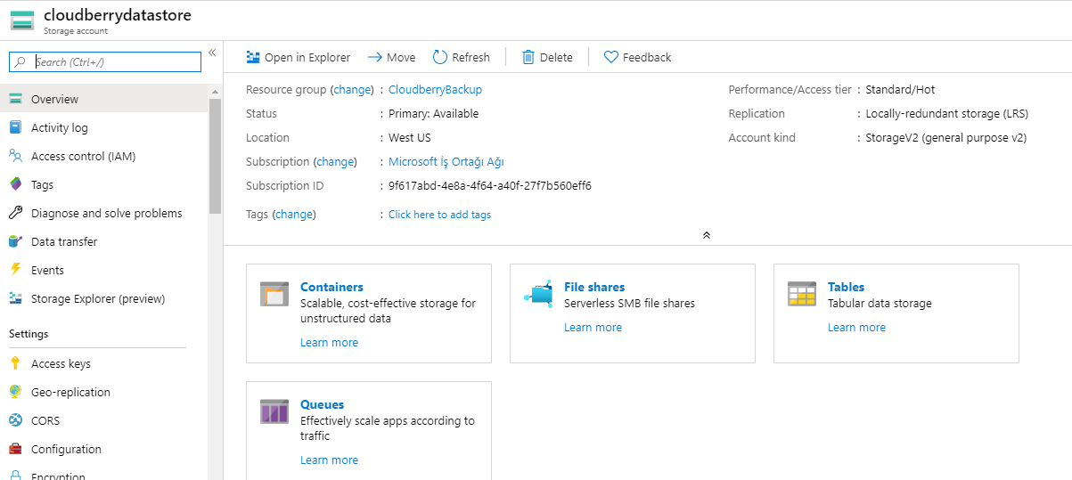Click the sidebar scrollbar up arrow
This screenshot has width=1072, height=480.
(215, 92)
